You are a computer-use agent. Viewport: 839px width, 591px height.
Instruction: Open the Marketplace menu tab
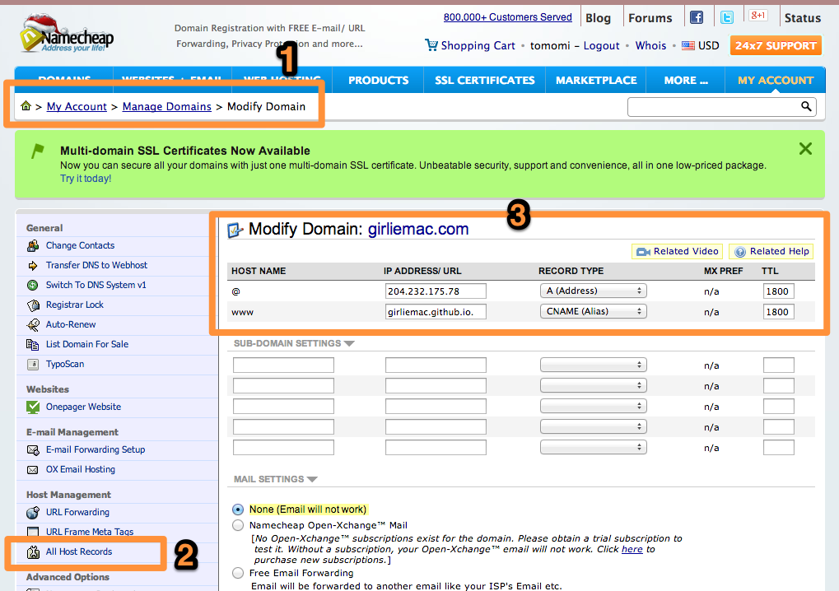pyautogui.click(x=595, y=80)
